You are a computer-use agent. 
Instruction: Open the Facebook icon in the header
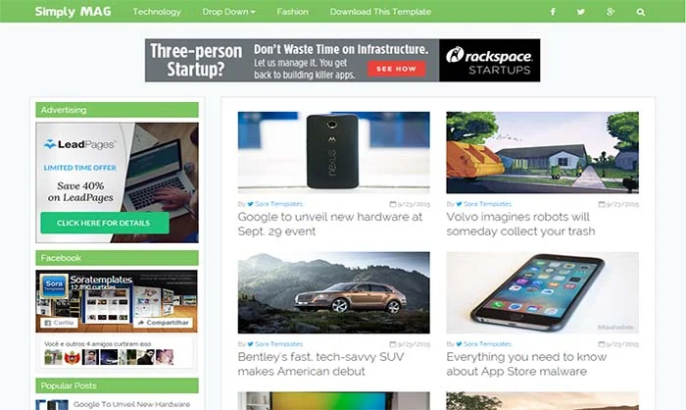tap(553, 12)
